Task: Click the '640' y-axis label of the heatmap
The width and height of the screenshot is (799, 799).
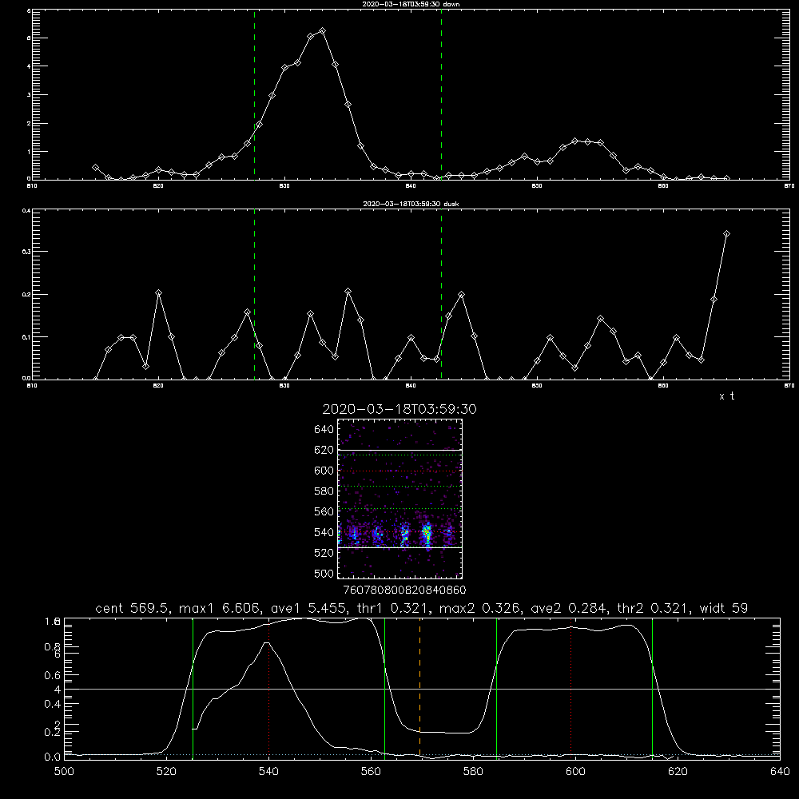Action: (x=324, y=430)
